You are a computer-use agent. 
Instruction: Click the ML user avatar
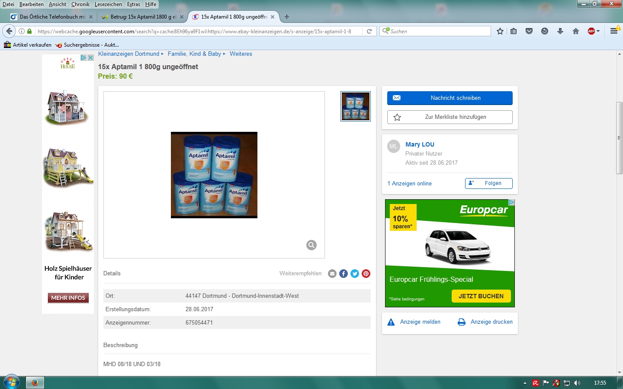tap(393, 146)
